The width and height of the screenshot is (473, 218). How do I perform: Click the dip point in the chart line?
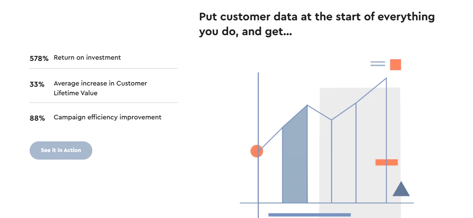(332, 120)
